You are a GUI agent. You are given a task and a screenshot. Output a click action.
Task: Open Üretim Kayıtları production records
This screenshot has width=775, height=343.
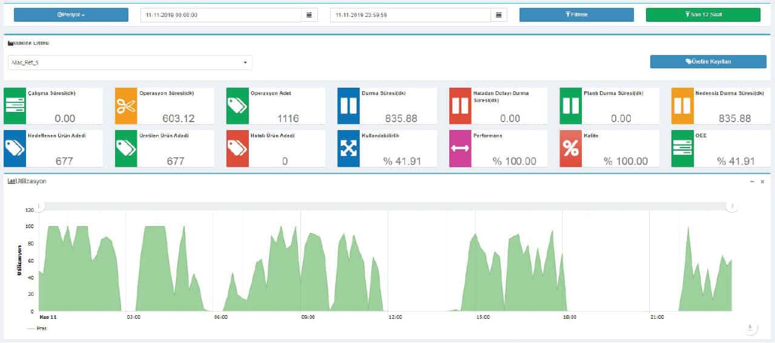pyautogui.click(x=708, y=62)
